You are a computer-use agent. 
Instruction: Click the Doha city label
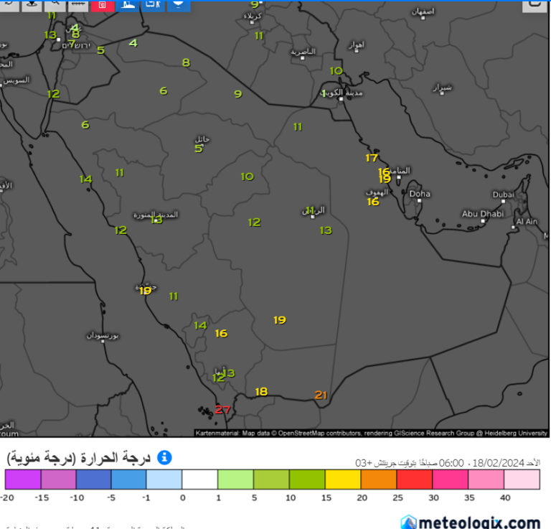[x=420, y=194]
